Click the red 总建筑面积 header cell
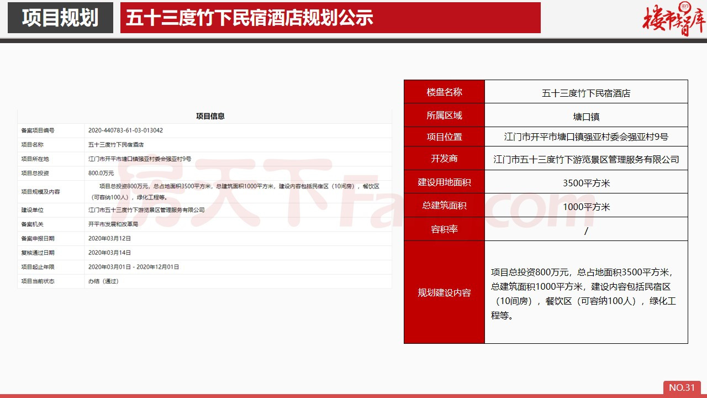Viewport: 707px width, 398px height. point(444,205)
